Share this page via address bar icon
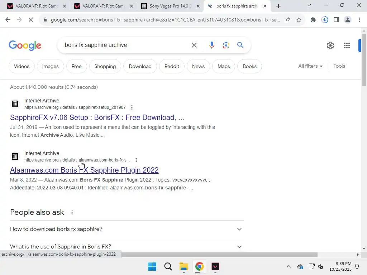367x275 pixels. [287, 20]
